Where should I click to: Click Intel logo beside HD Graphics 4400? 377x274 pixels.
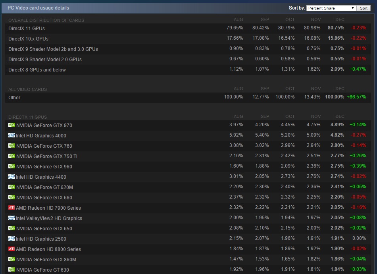(x=11, y=177)
